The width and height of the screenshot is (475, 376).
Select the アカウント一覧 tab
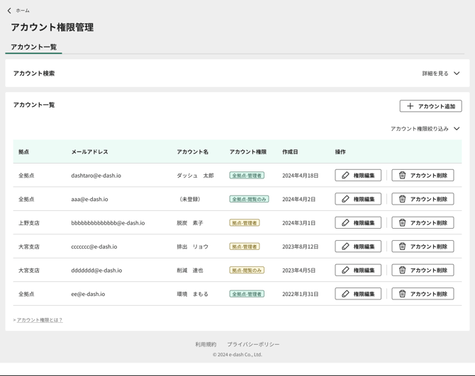(33, 47)
